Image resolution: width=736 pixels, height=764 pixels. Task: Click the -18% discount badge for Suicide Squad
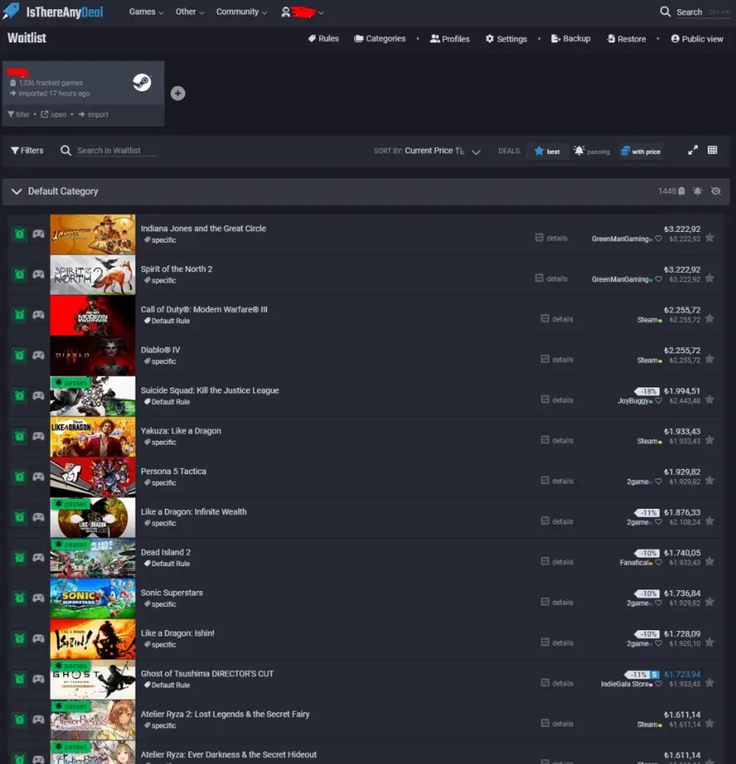pyautogui.click(x=647, y=392)
